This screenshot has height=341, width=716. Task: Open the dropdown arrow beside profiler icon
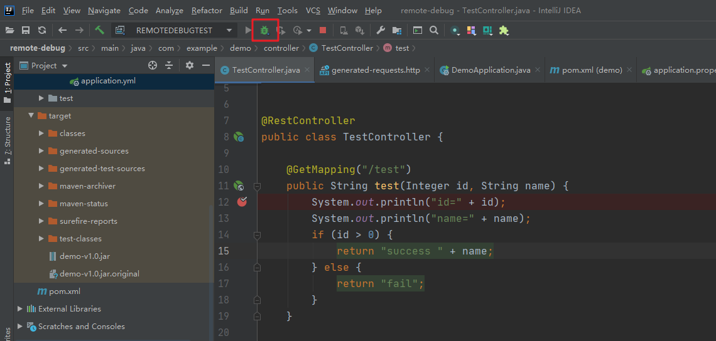click(309, 31)
